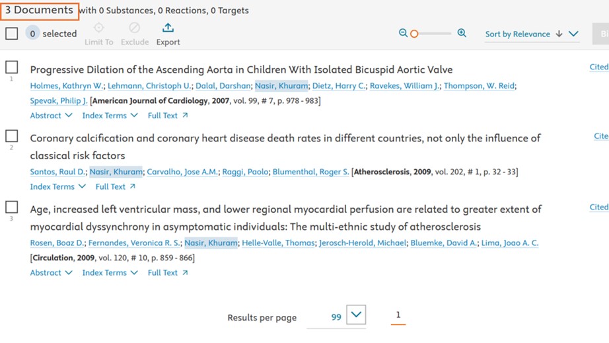Click sort direction arrow next to Relevance

click(x=559, y=34)
